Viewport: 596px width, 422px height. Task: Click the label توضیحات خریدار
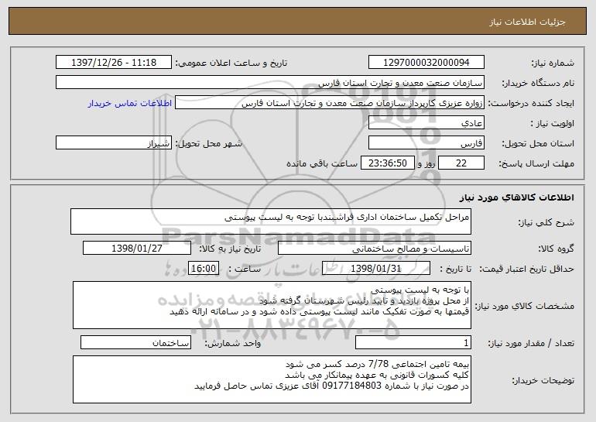[x=543, y=380]
